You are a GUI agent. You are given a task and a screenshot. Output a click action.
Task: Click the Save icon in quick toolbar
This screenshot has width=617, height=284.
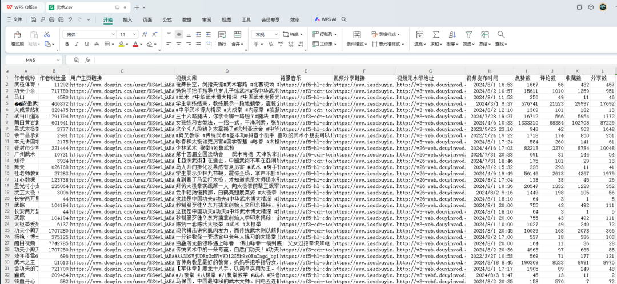pos(34,19)
